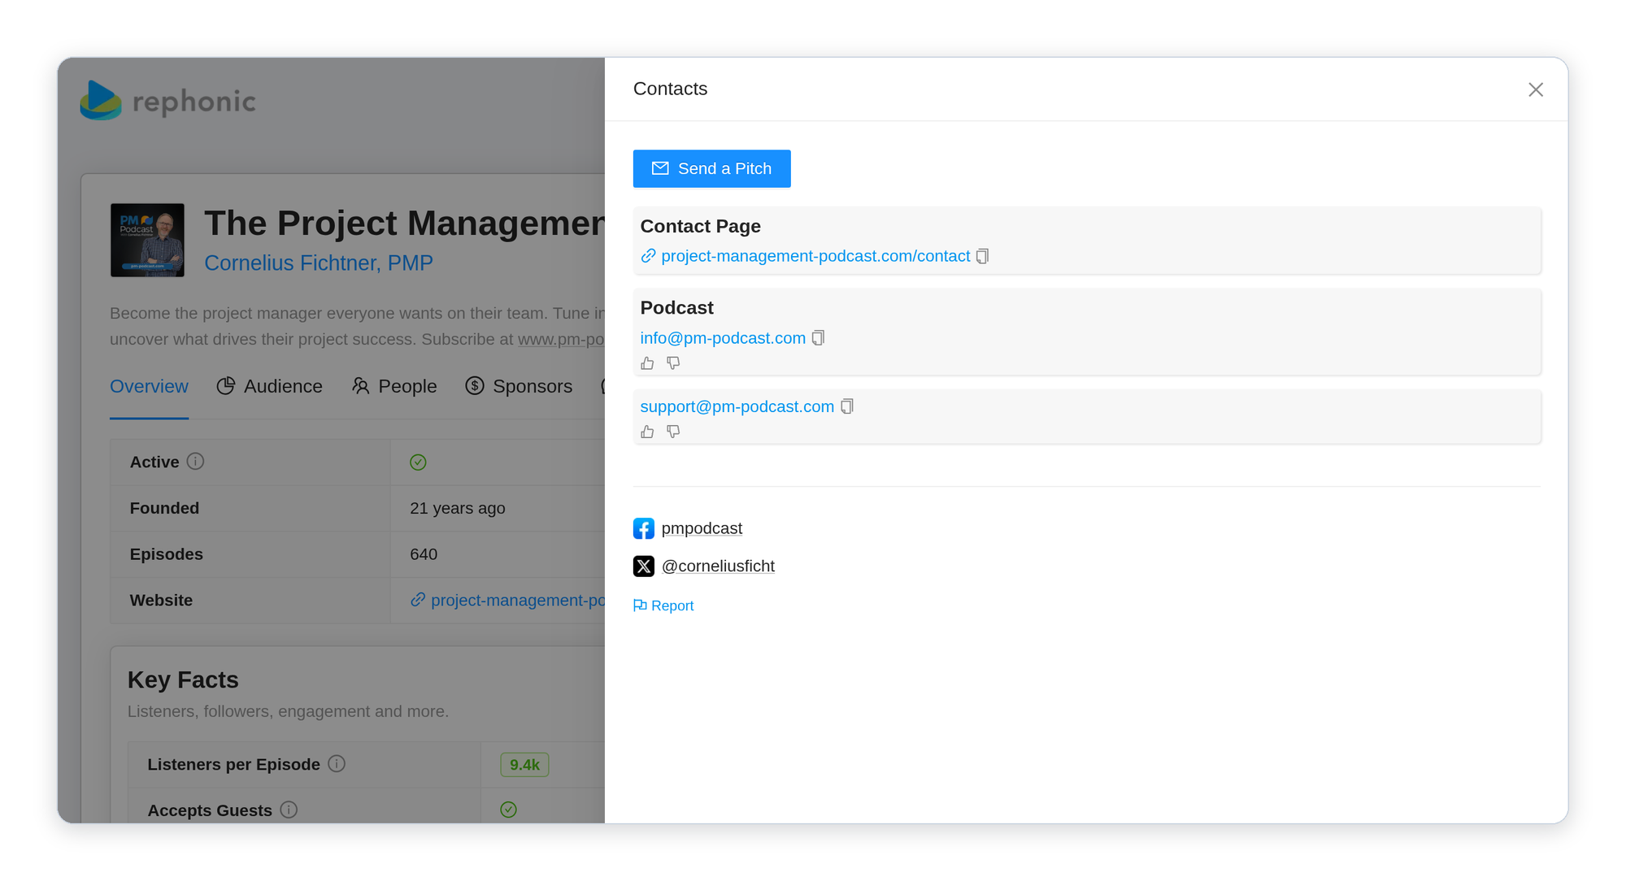Click the X (Twitter) logo icon

(644, 566)
